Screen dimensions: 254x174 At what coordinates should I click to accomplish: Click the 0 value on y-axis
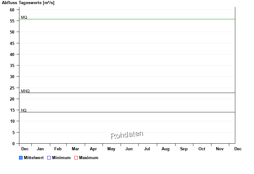click(x=14, y=144)
